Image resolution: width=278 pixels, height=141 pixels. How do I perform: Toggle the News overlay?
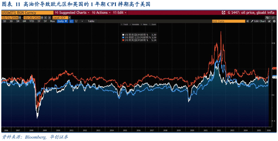tap(144, 24)
